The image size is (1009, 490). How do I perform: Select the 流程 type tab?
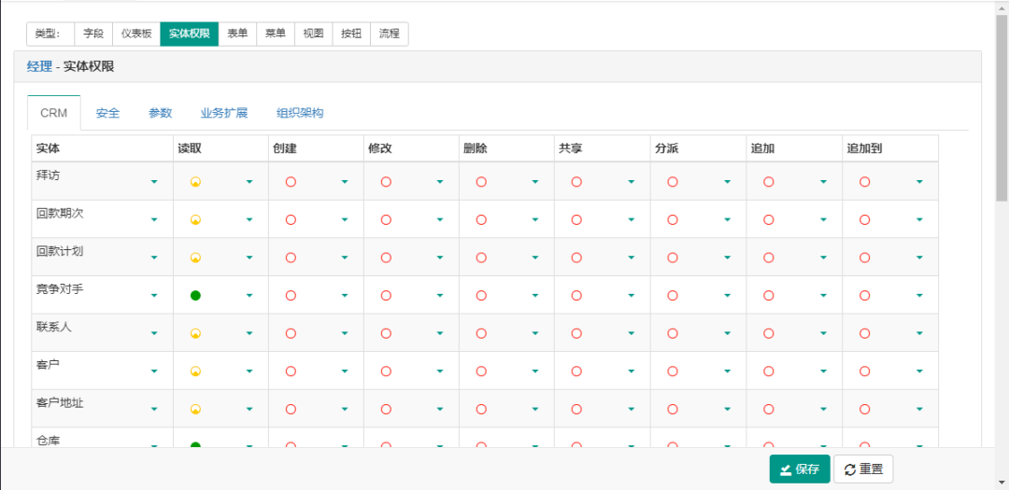click(390, 35)
